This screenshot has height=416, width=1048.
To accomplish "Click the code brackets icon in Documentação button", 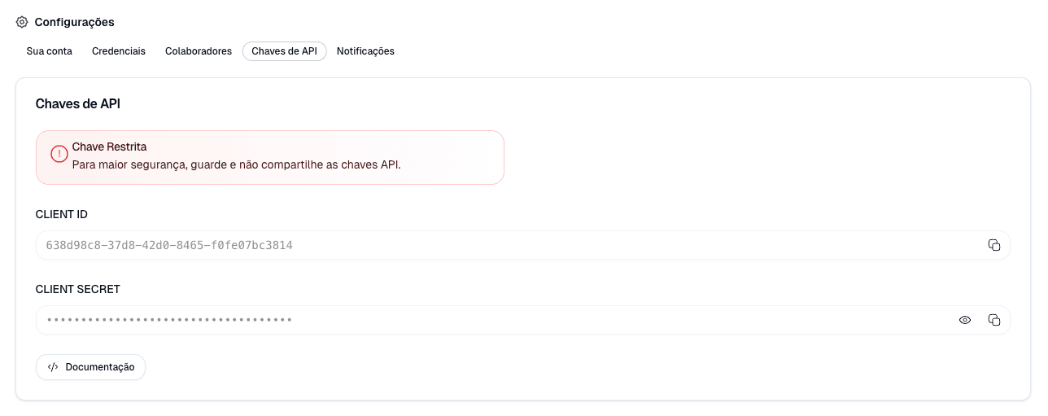I will pyautogui.click(x=53, y=367).
